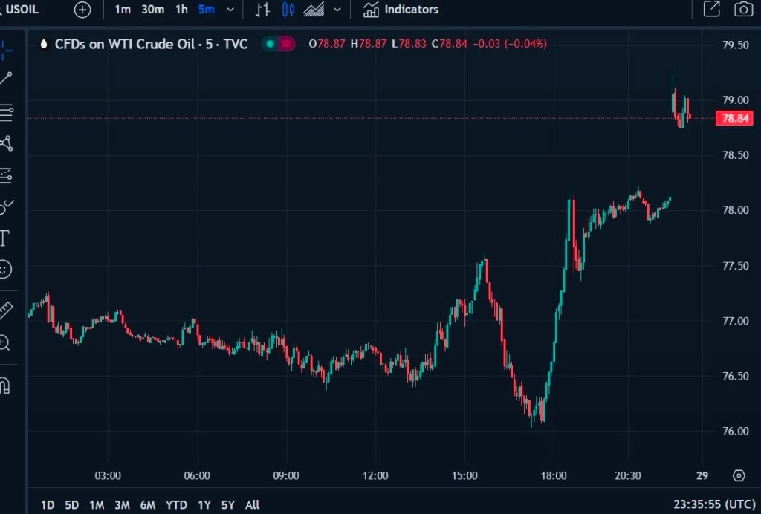Switch to the 30m timeframe

[x=152, y=10]
